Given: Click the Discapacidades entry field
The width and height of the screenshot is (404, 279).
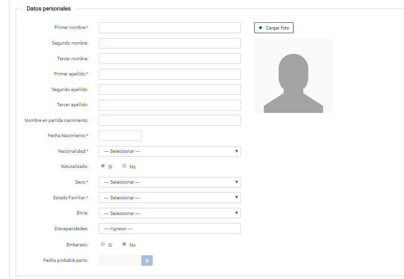Looking at the screenshot, I should 169,229.
